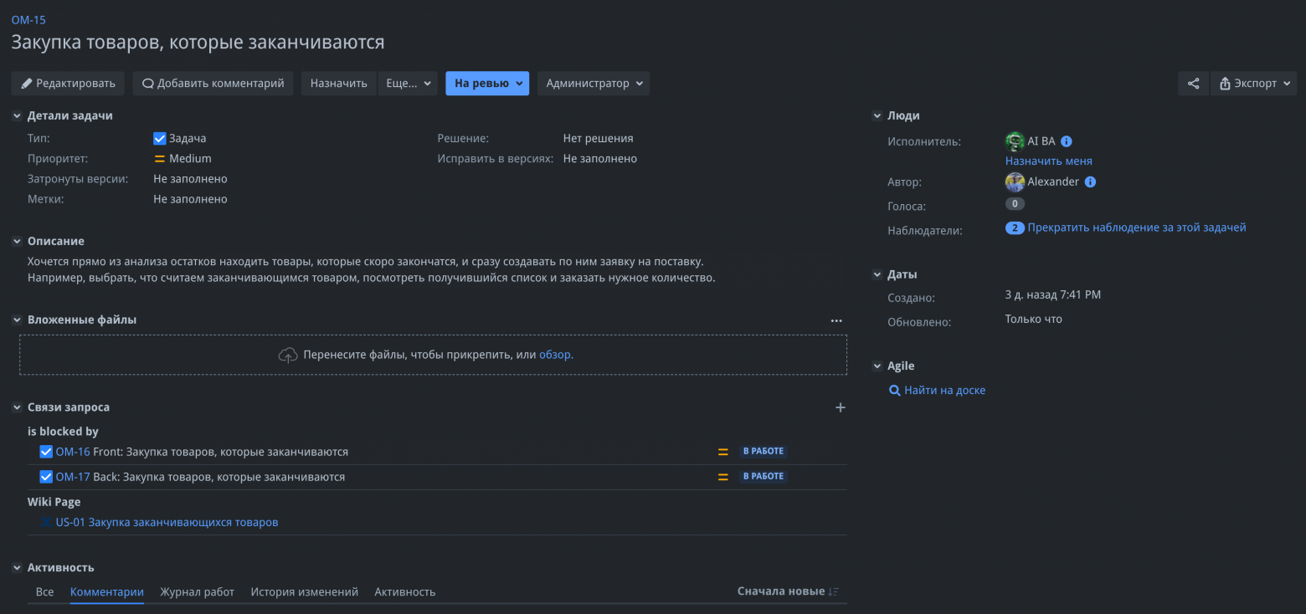Click the priority icon in OM-16 row

723,452
